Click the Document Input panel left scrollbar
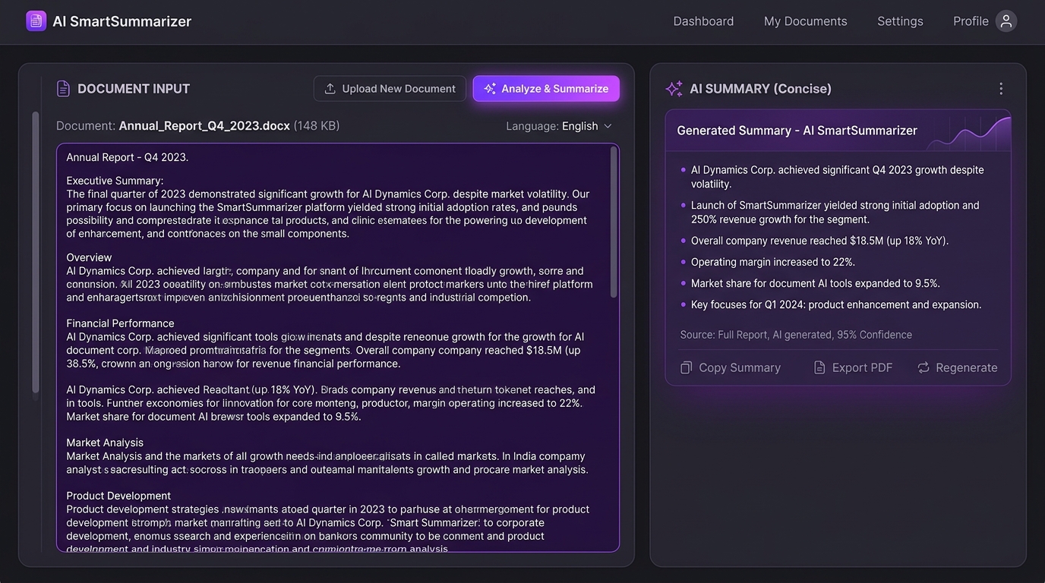 point(35,253)
